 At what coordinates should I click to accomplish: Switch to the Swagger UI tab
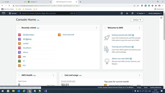(39, 2)
